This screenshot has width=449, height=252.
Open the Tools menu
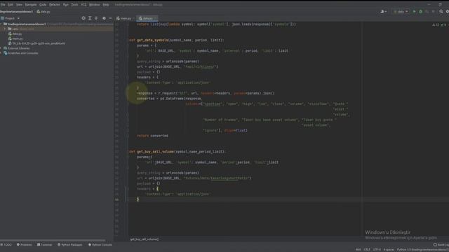point(74,5)
